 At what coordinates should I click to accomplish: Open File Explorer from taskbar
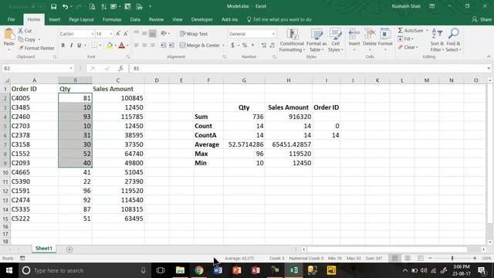pos(180,270)
